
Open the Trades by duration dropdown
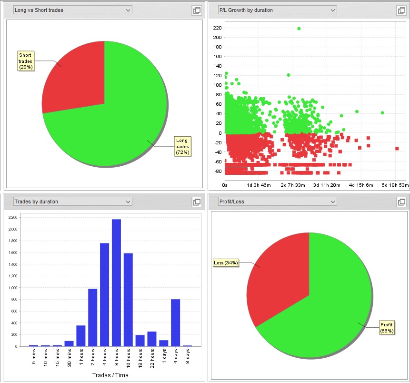click(x=73, y=202)
